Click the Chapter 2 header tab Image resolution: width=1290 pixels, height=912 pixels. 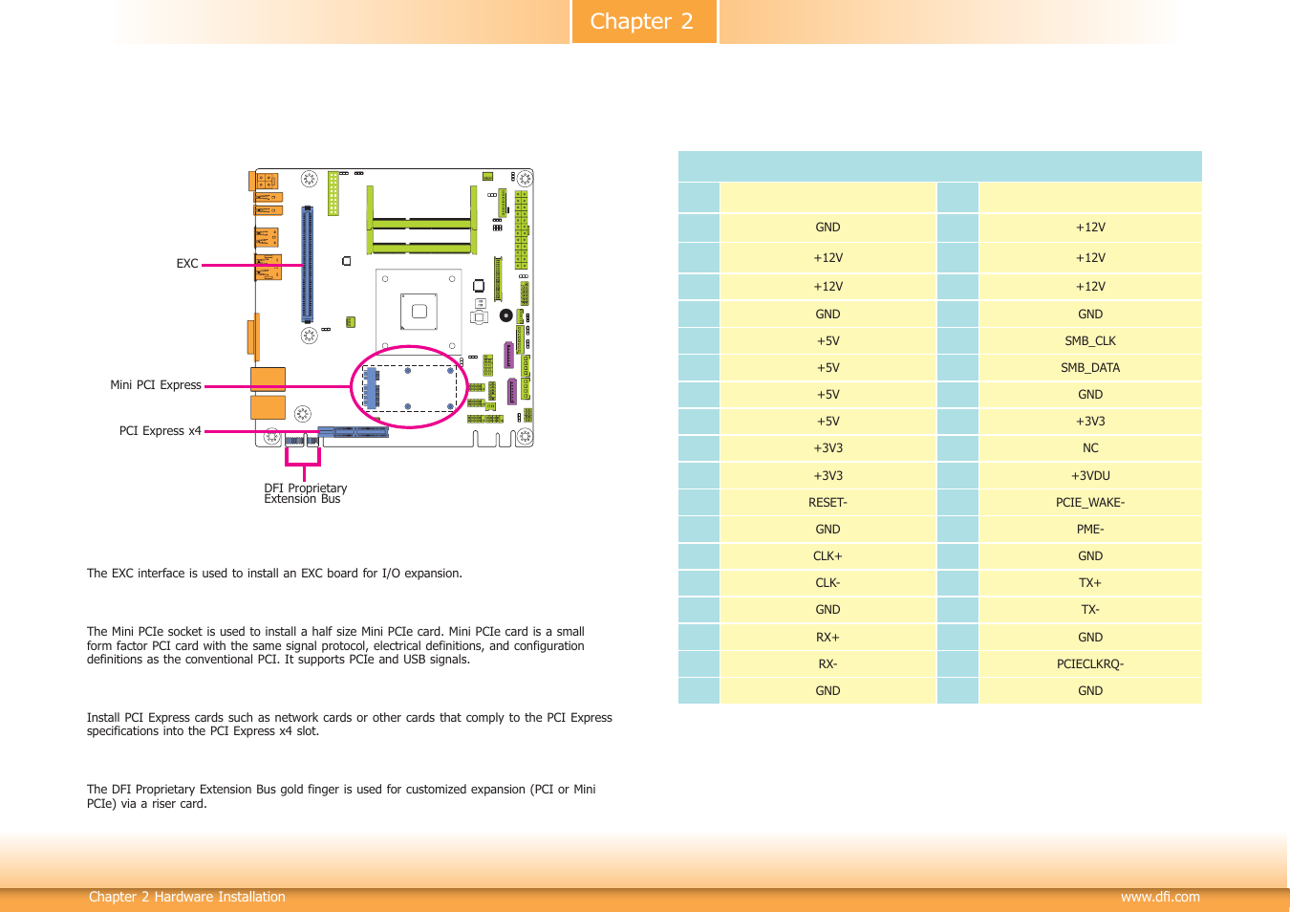point(644,21)
